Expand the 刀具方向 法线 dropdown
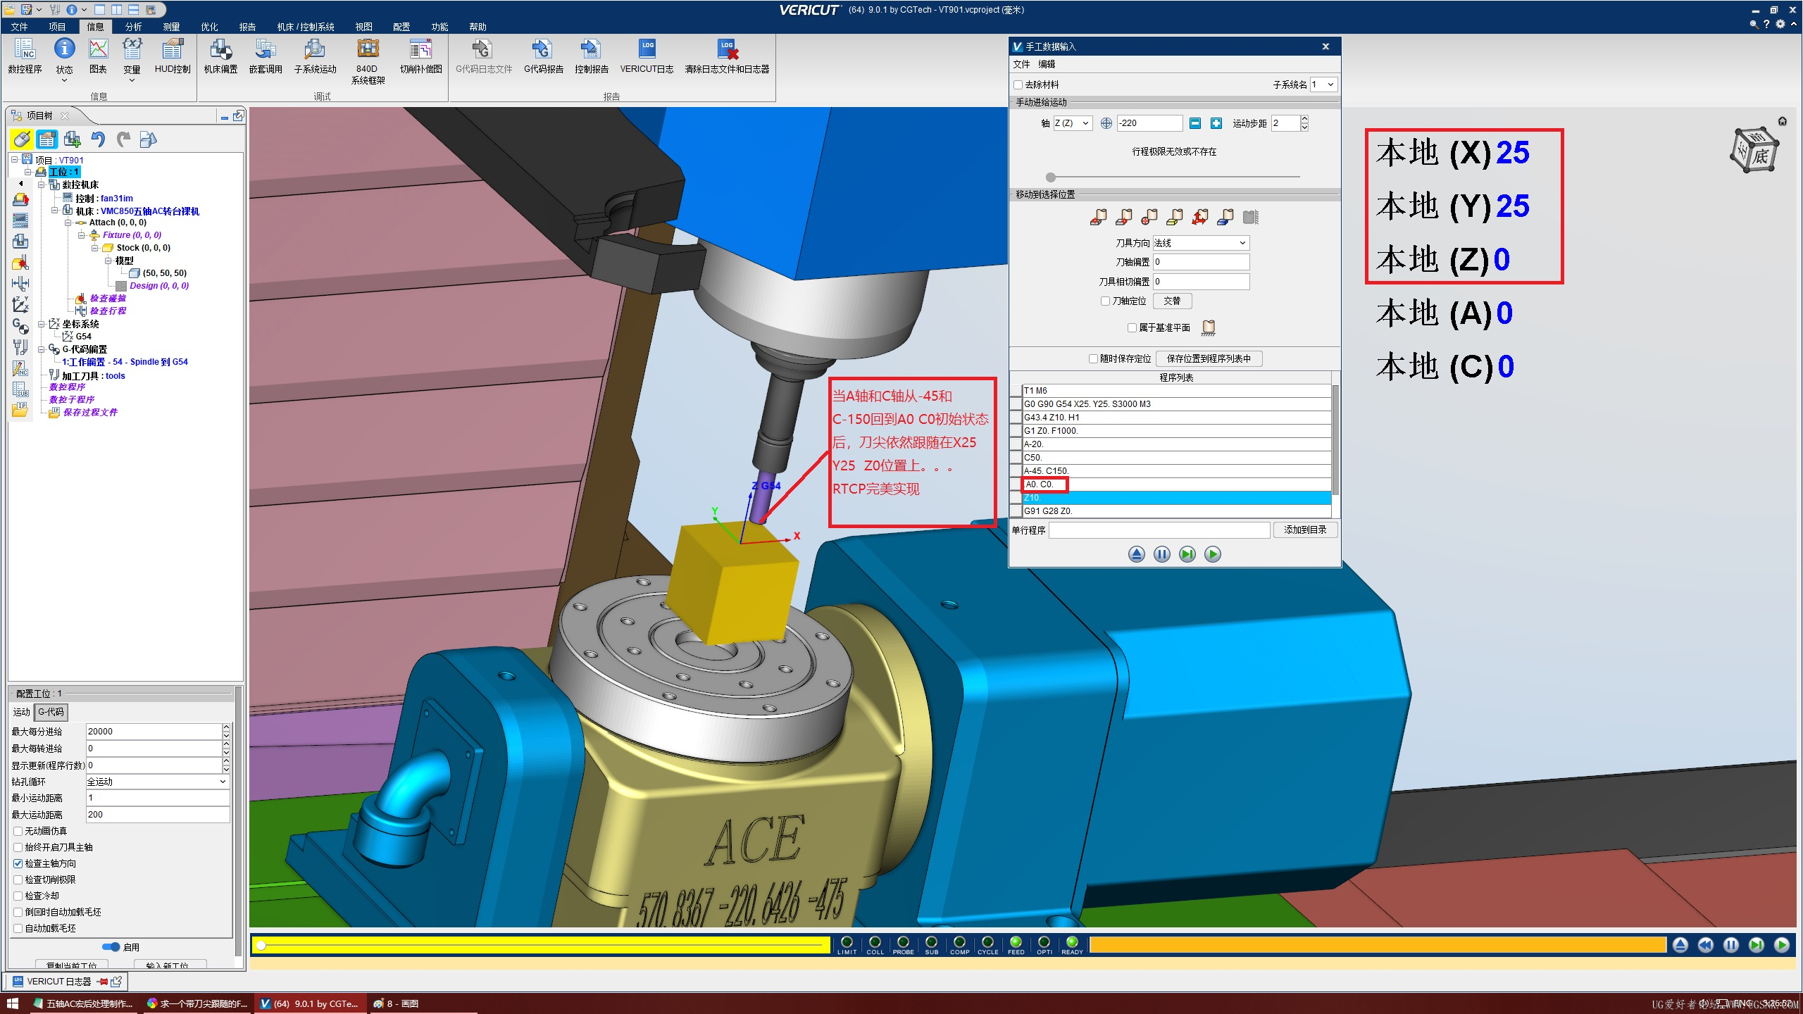 [1201, 243]
